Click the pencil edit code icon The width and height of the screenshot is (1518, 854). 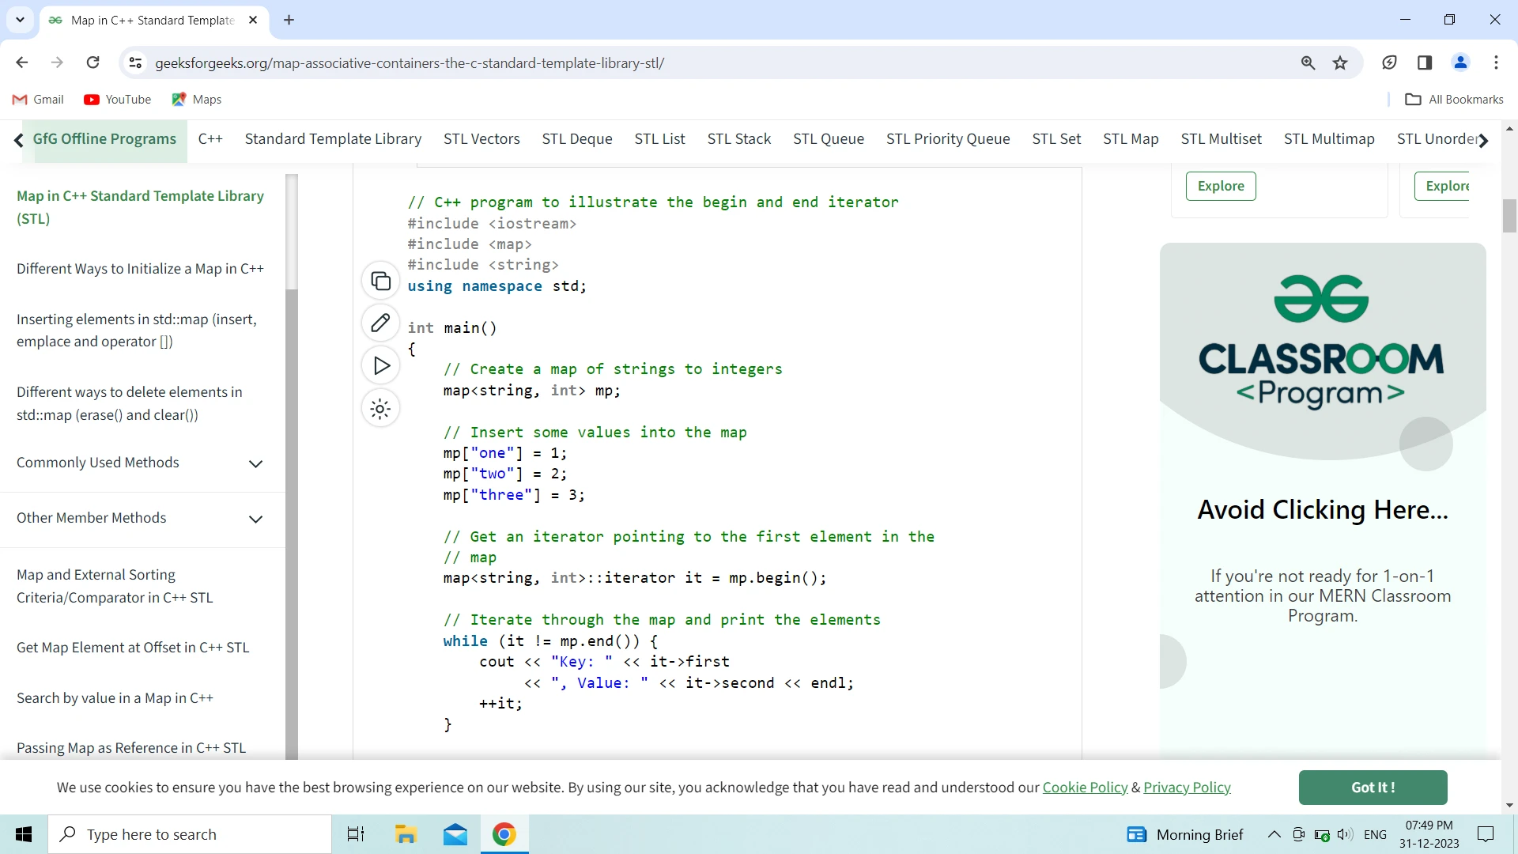380,323
